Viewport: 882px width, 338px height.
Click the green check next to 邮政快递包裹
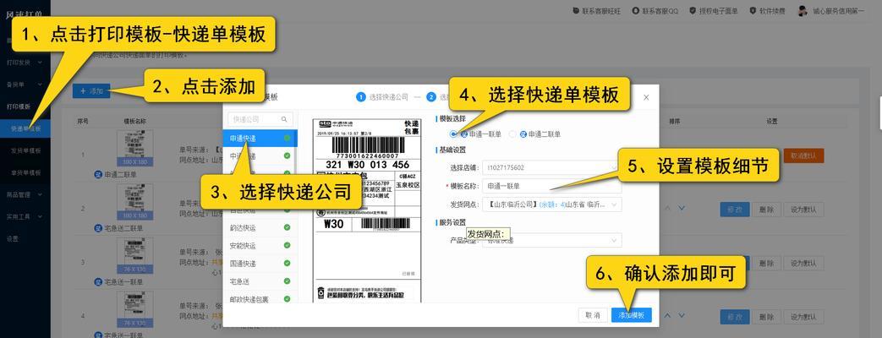tap(288, 299)
